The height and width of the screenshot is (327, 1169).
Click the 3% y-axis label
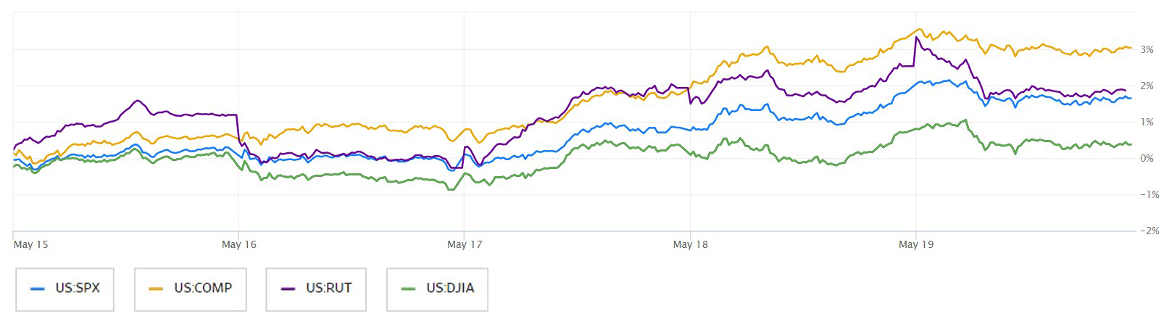pyautogui.click(x=1147, y=49)
